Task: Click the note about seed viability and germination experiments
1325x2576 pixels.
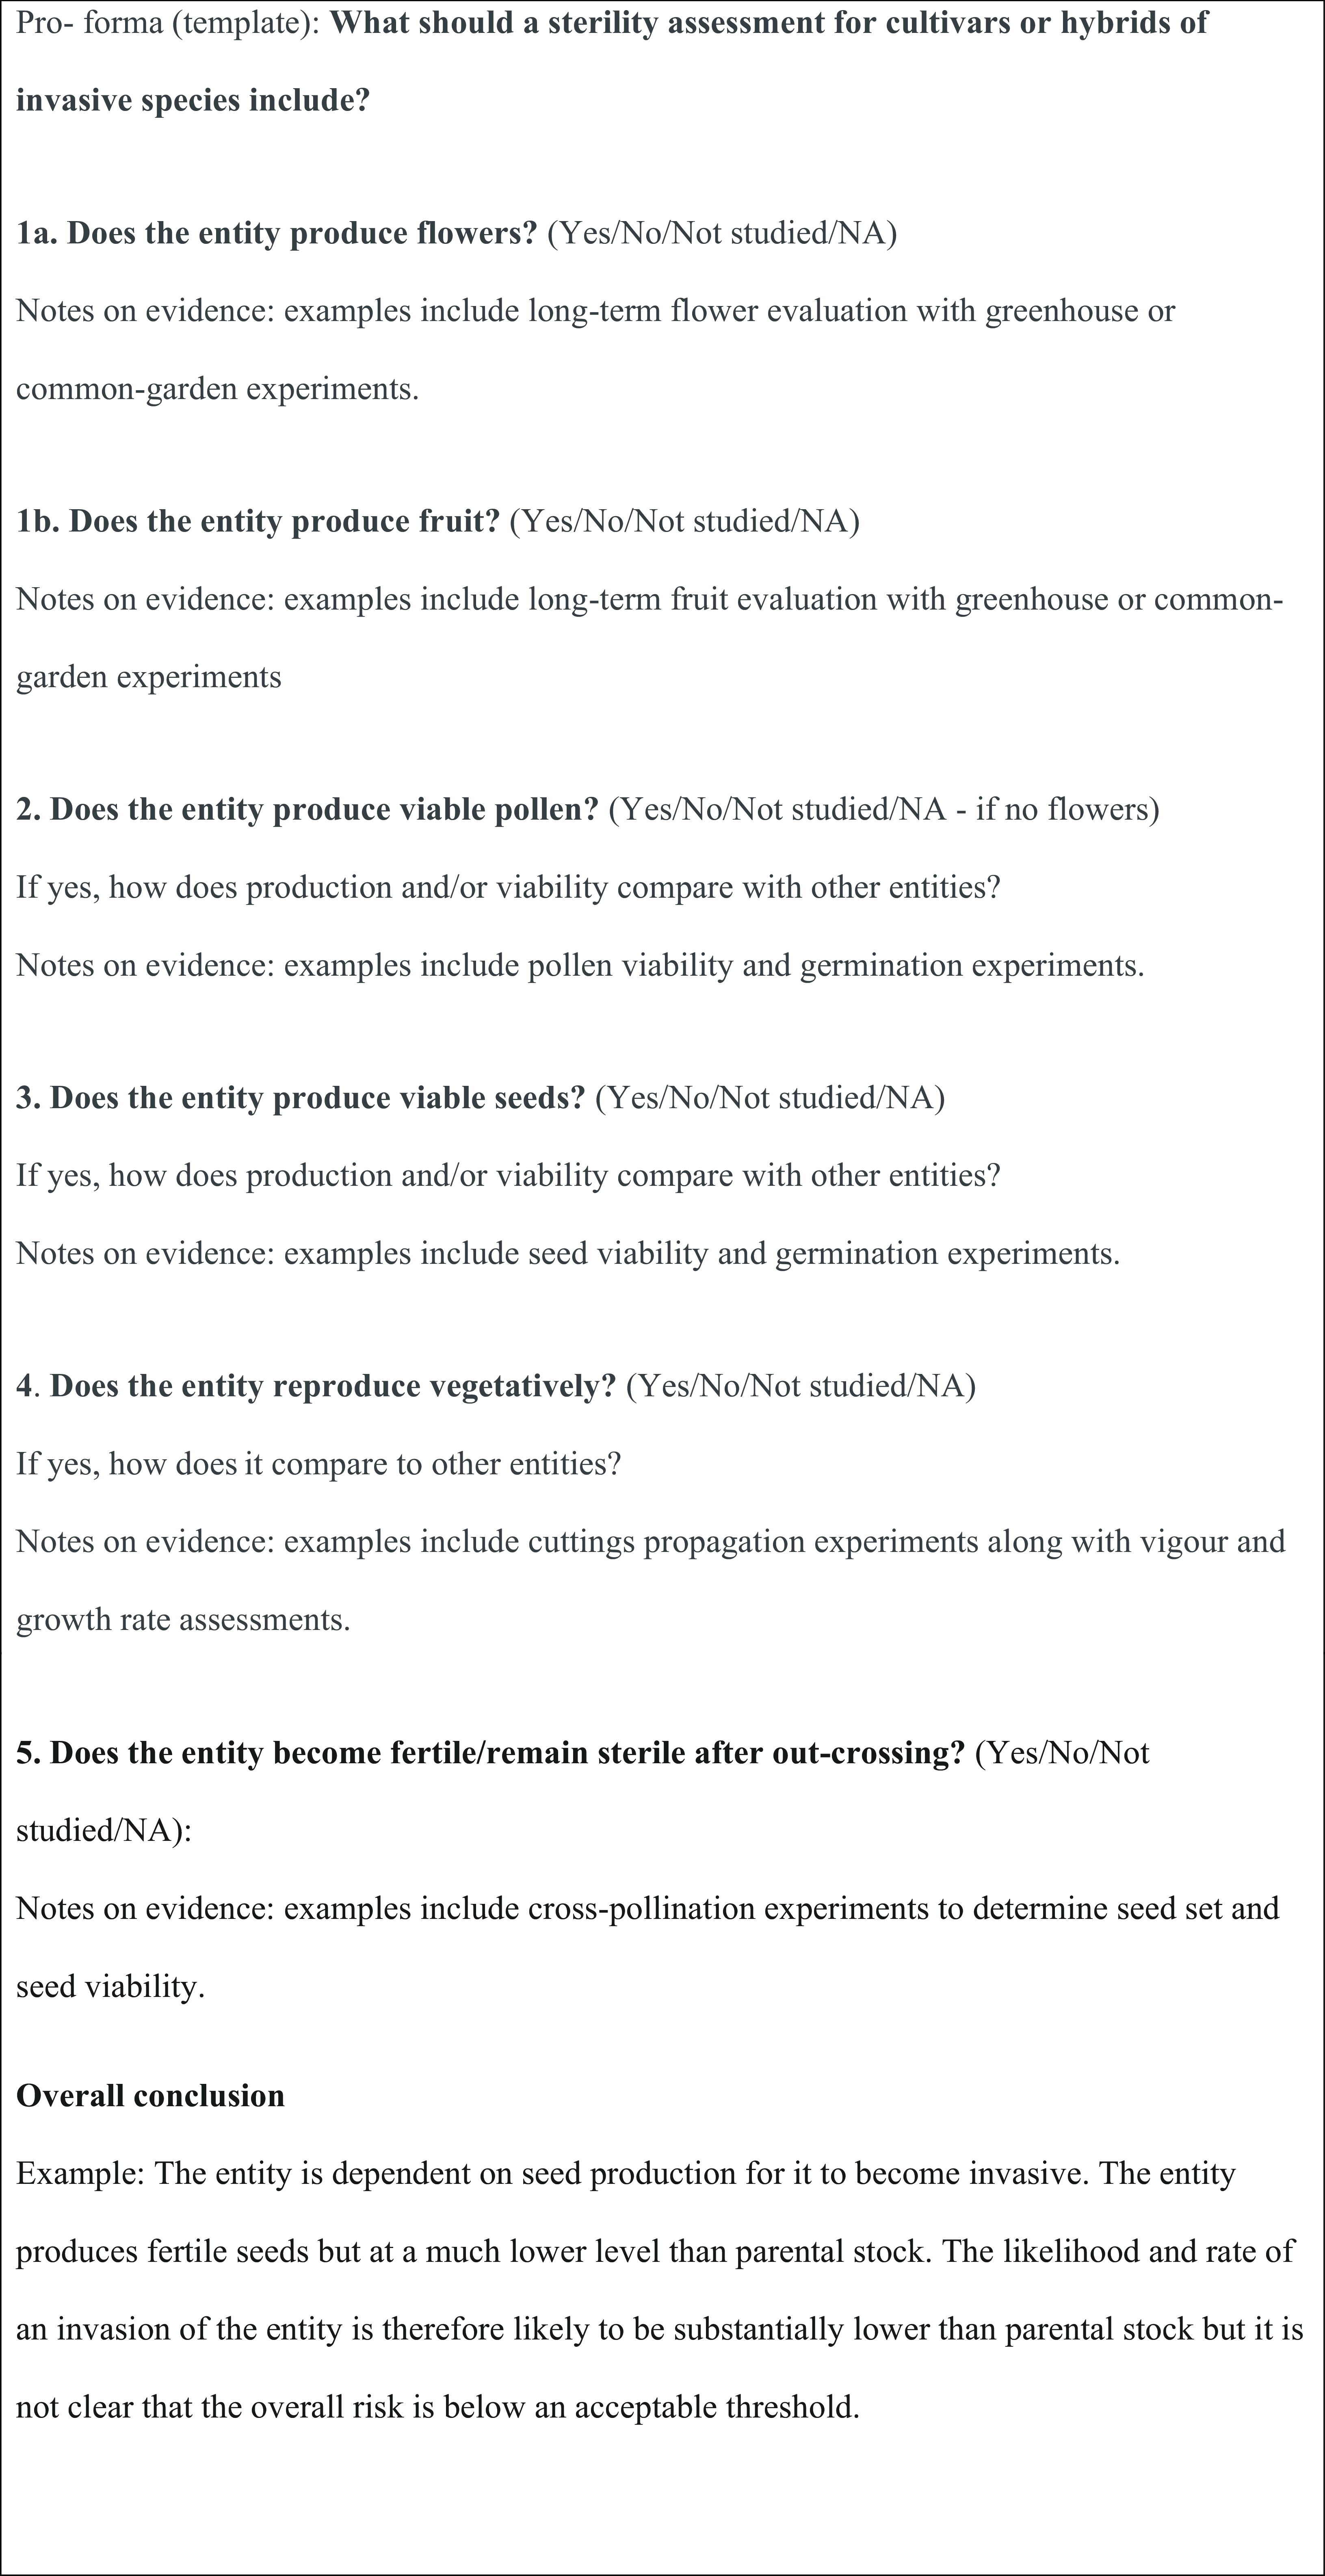Action: (x=567, y=1254)
